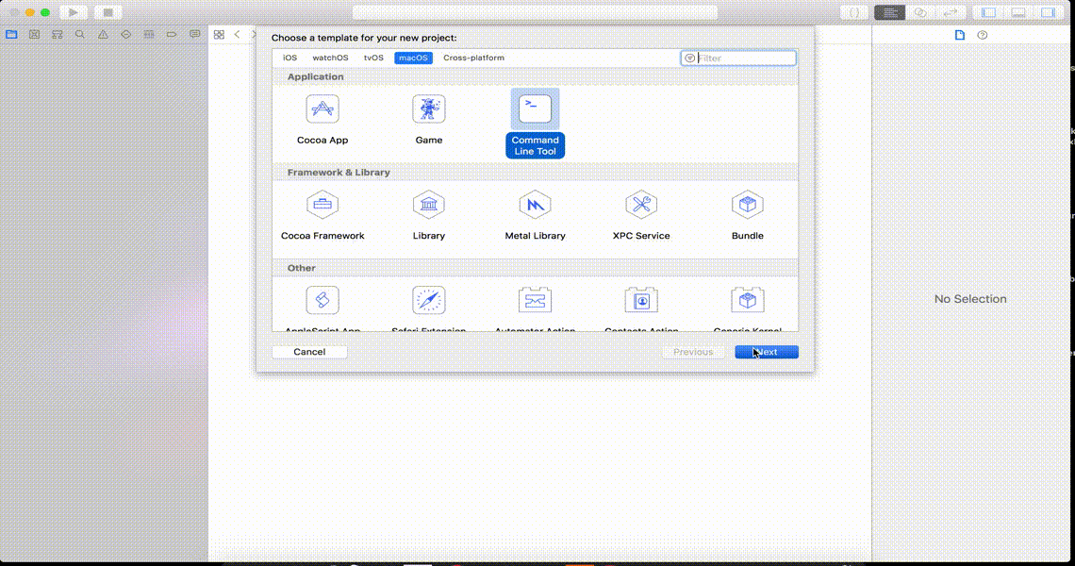Show the Version editor
Image resolution: width=1075 pixels, height=566 pixels.
pyautogui.click(x=951, y=12)
